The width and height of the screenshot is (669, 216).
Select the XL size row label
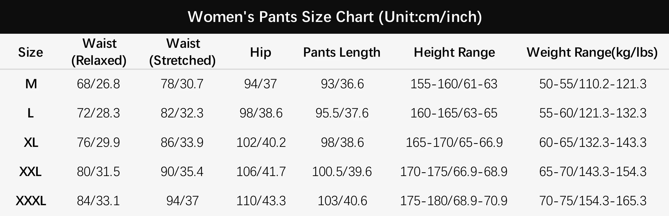click(31, 142)
